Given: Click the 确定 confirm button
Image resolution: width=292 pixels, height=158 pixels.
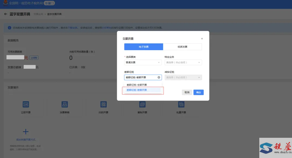Looking at the screenshot, I should tap(198, 92).
